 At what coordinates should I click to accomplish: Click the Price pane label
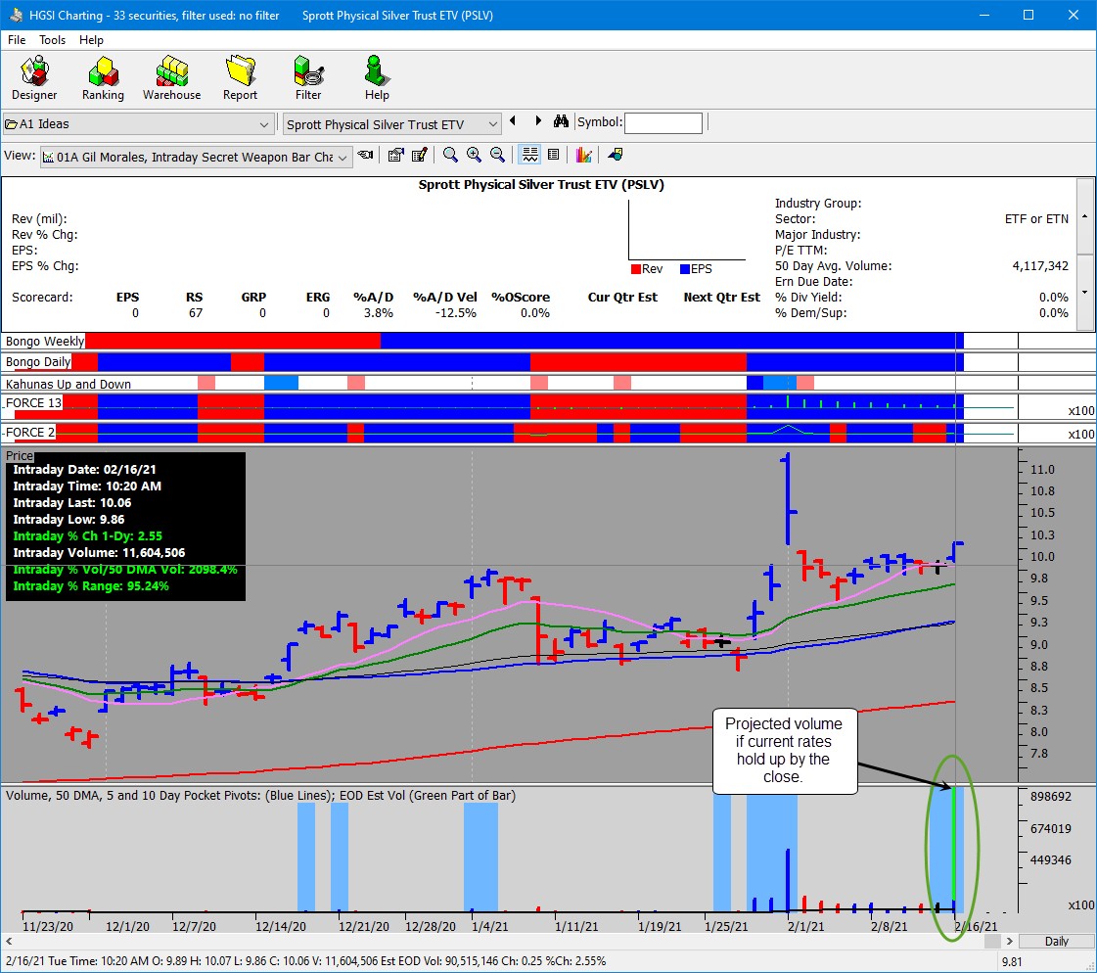coord(20,456)
